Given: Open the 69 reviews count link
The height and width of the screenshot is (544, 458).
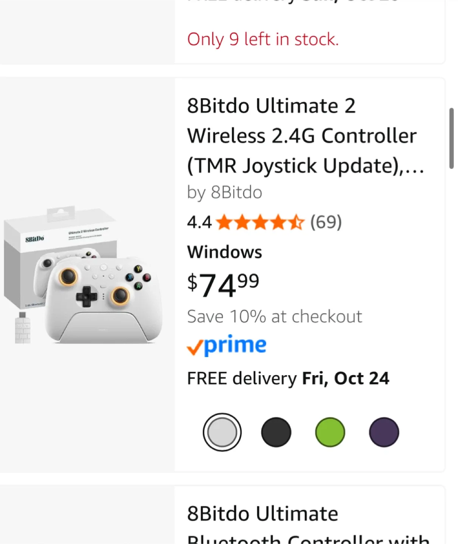Looking at the screenshot, I should (x=326, y=222).
